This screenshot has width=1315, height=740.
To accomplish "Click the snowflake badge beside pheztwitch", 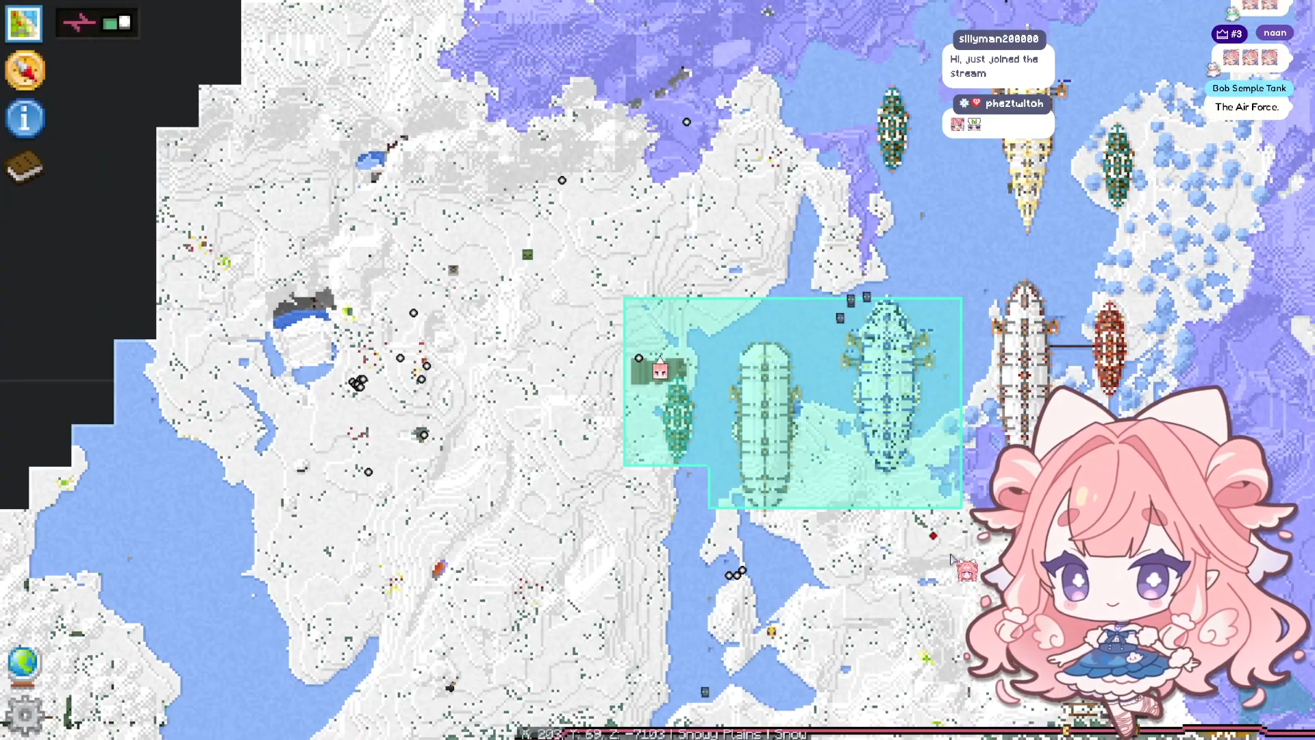I will pyautogui.click(x=964, y=103).
